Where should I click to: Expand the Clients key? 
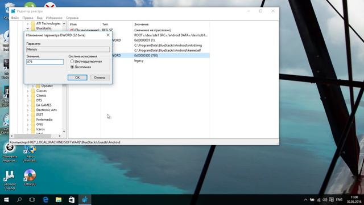point(28,96)
